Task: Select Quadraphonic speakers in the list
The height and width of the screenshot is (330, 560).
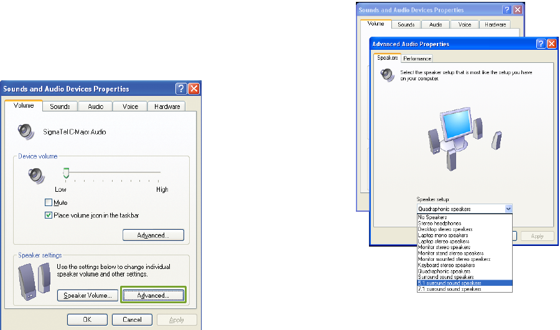Action: pos(465,271)
